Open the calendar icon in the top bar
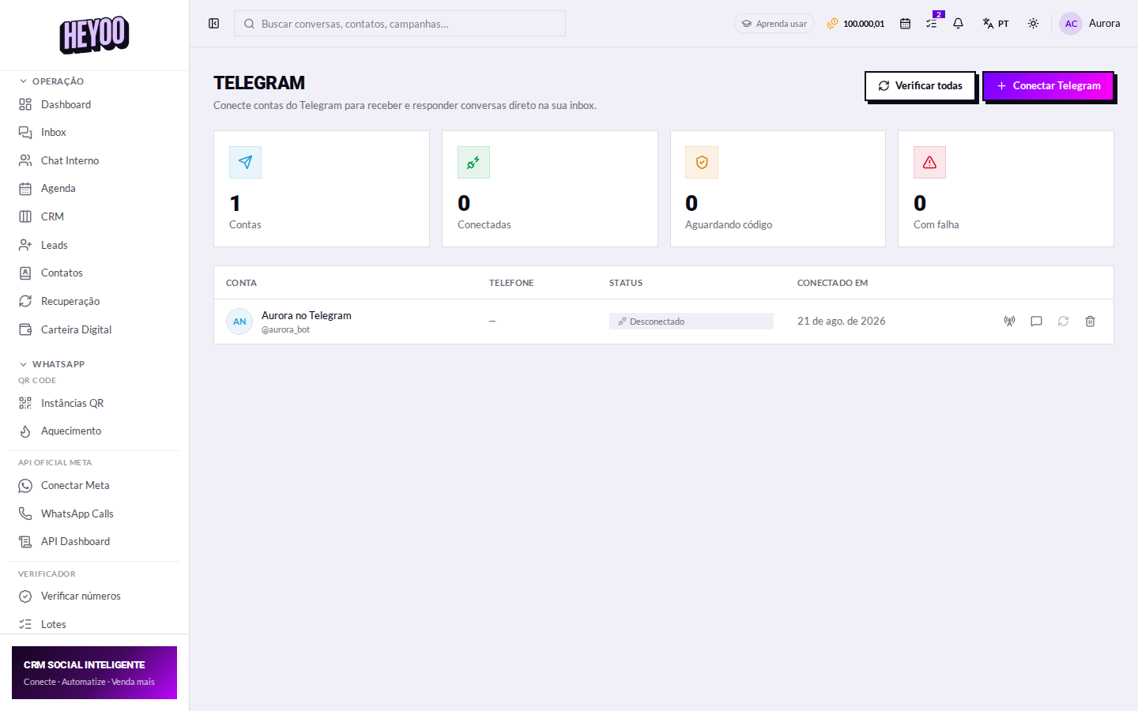 pyautogui.click(x=905, y=24)
